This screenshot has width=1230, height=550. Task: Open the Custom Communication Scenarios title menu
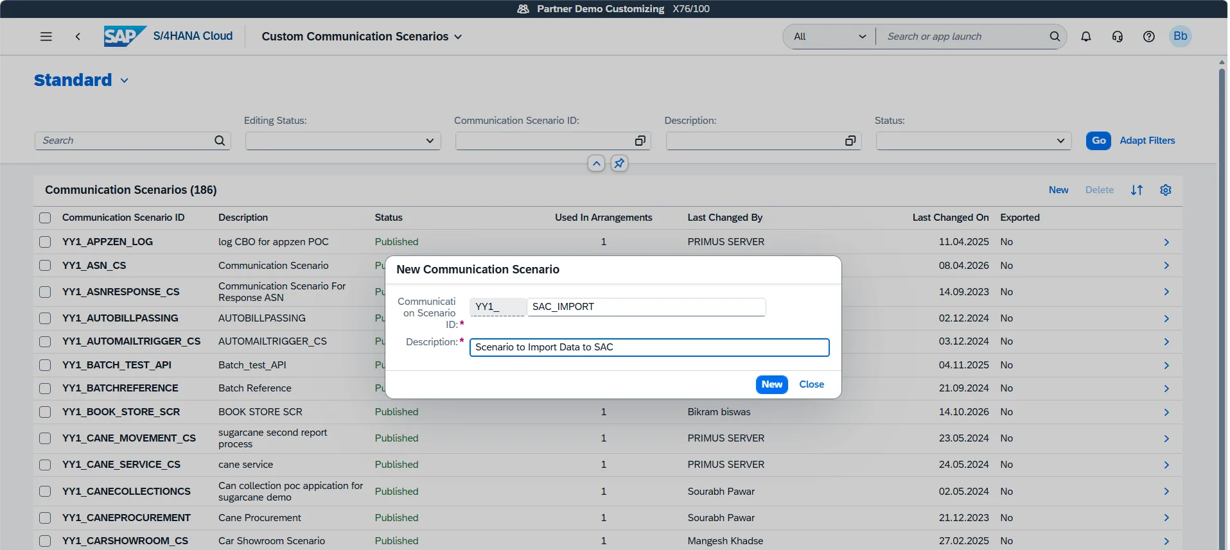pos(362,37)
